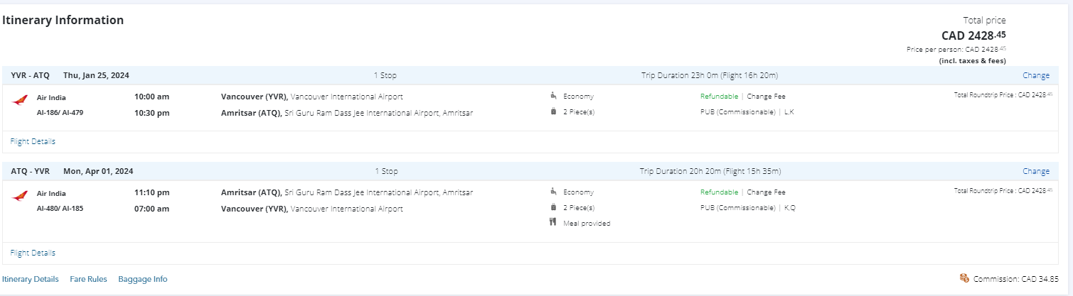The height and width of the screenshot is (296, 1073).
Task: Click the baggage icon on the outbound flight
Action: point(552,111)
